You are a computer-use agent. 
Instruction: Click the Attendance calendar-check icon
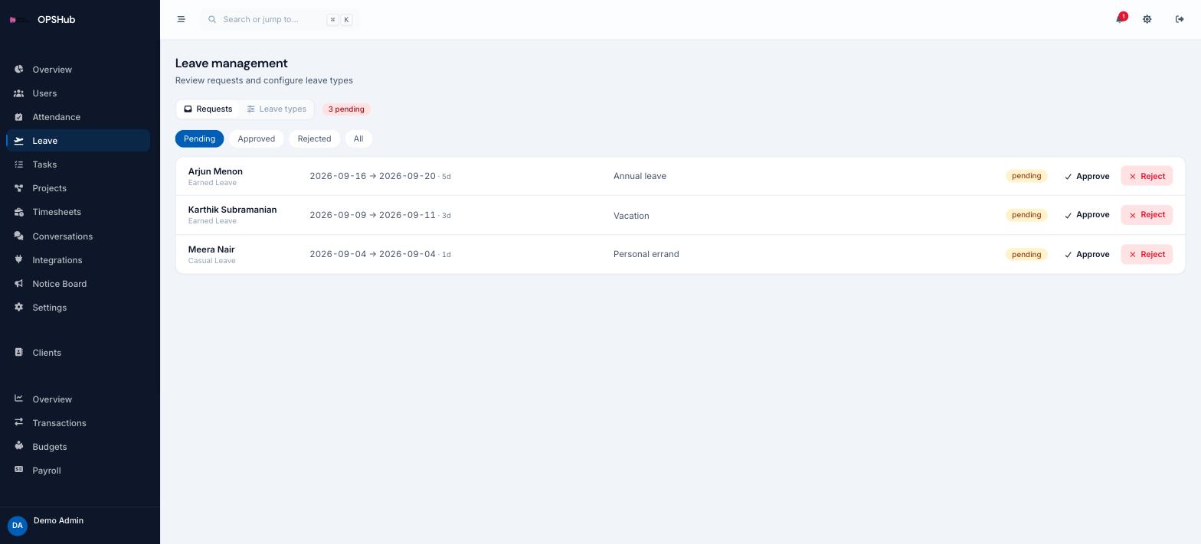(18, 116)
